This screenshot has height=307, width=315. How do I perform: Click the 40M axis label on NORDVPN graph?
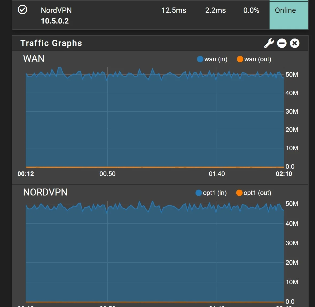click(x=292, y=223)
